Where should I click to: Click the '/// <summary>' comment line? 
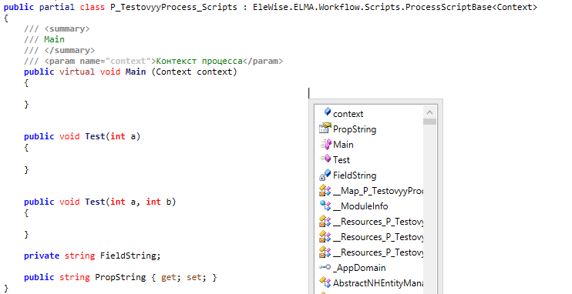point(57,28)
